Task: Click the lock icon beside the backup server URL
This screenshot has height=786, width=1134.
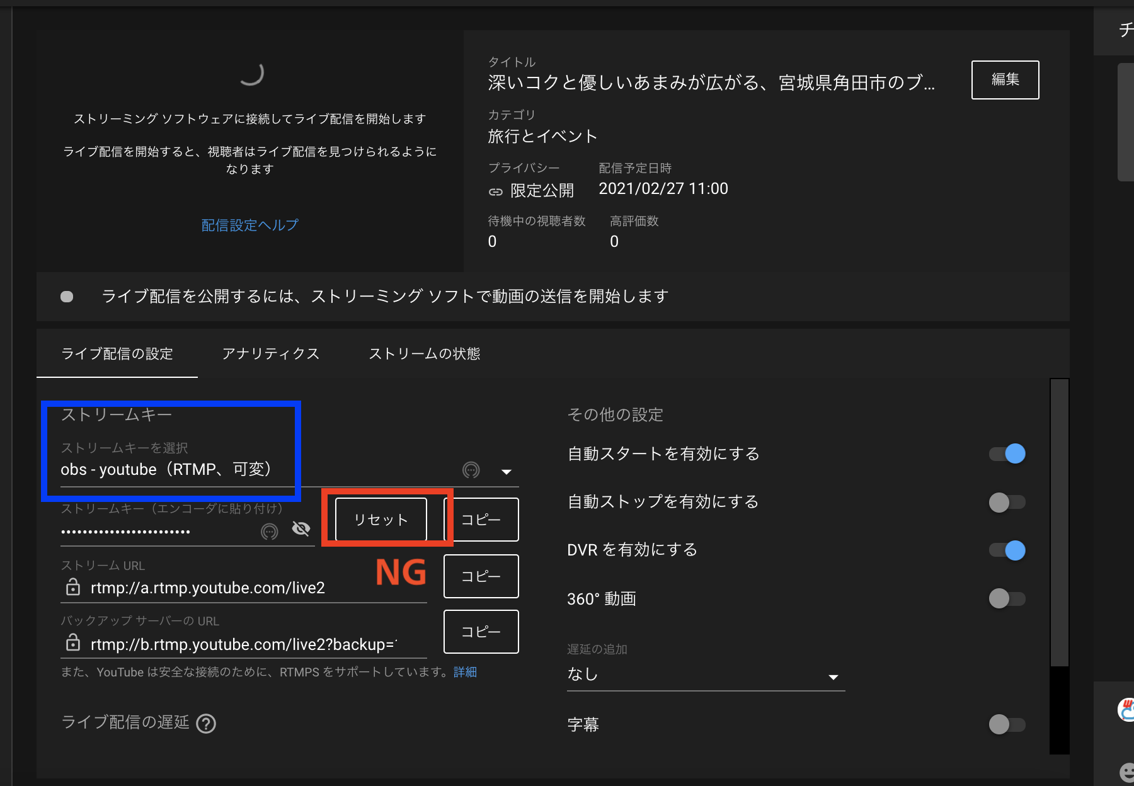Action: click(x=72, y=644)
